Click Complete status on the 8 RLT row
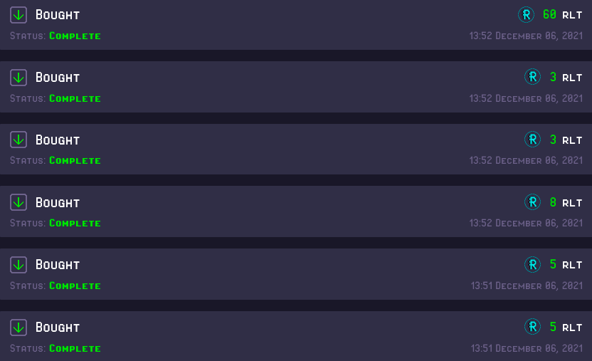This screenshot has width=592, height=361. coord(75,223)
